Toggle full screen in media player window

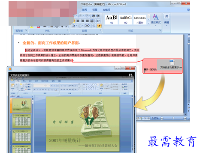coord(130,75)
